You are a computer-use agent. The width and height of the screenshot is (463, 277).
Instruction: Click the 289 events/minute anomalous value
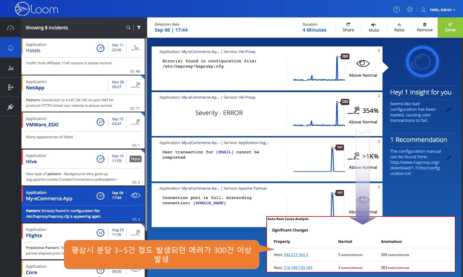395,255
